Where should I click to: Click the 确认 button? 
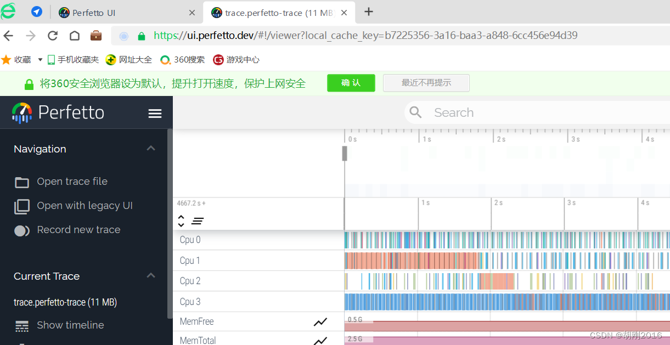tap(351, 83)
